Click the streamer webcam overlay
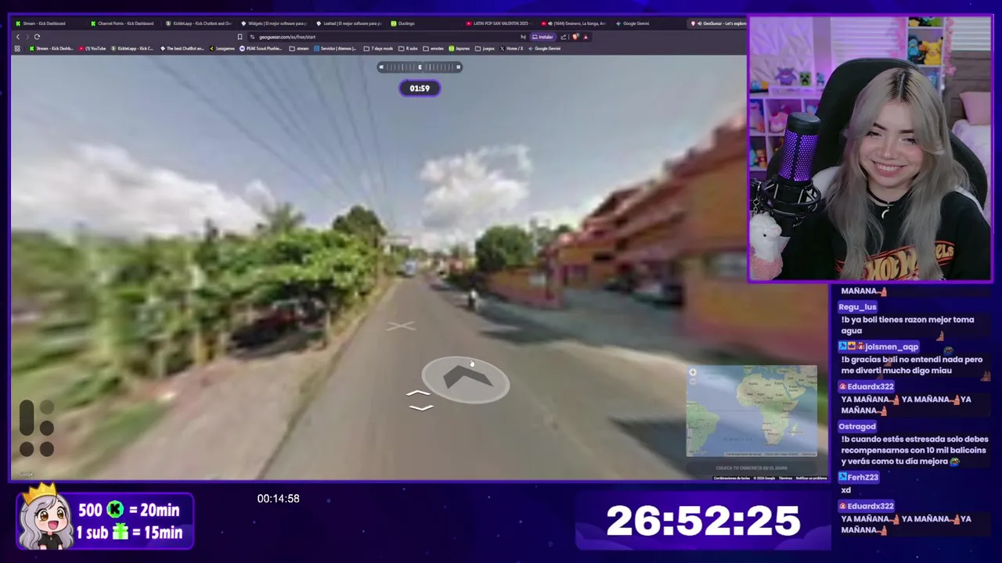 870,149
